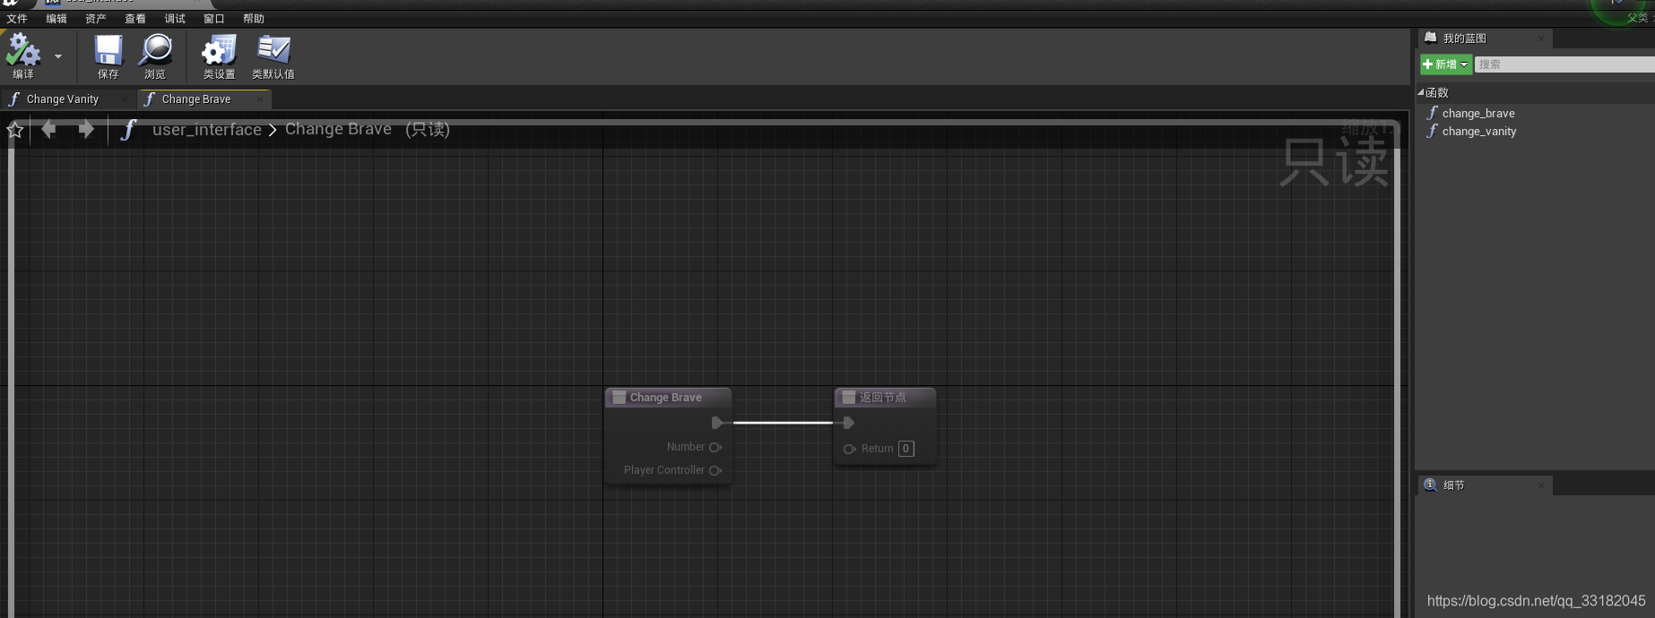Open the 文件 menu
The height and width of the screenshot is (618, 1655).
point(17,19)
